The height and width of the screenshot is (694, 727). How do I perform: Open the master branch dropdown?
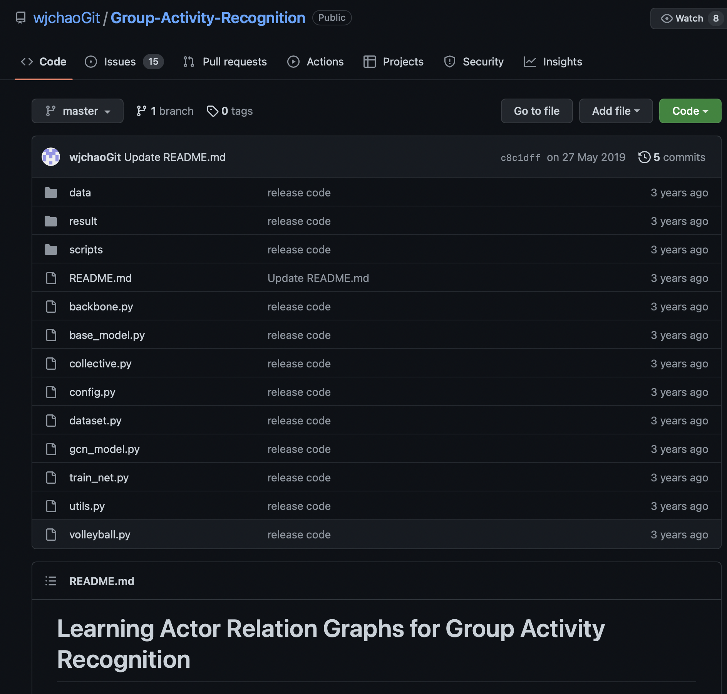point(77,111)
